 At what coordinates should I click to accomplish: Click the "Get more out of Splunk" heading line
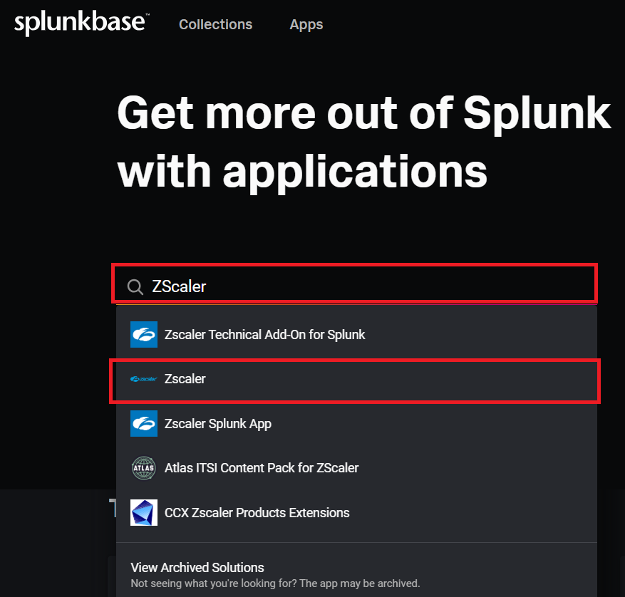point(363,113)
